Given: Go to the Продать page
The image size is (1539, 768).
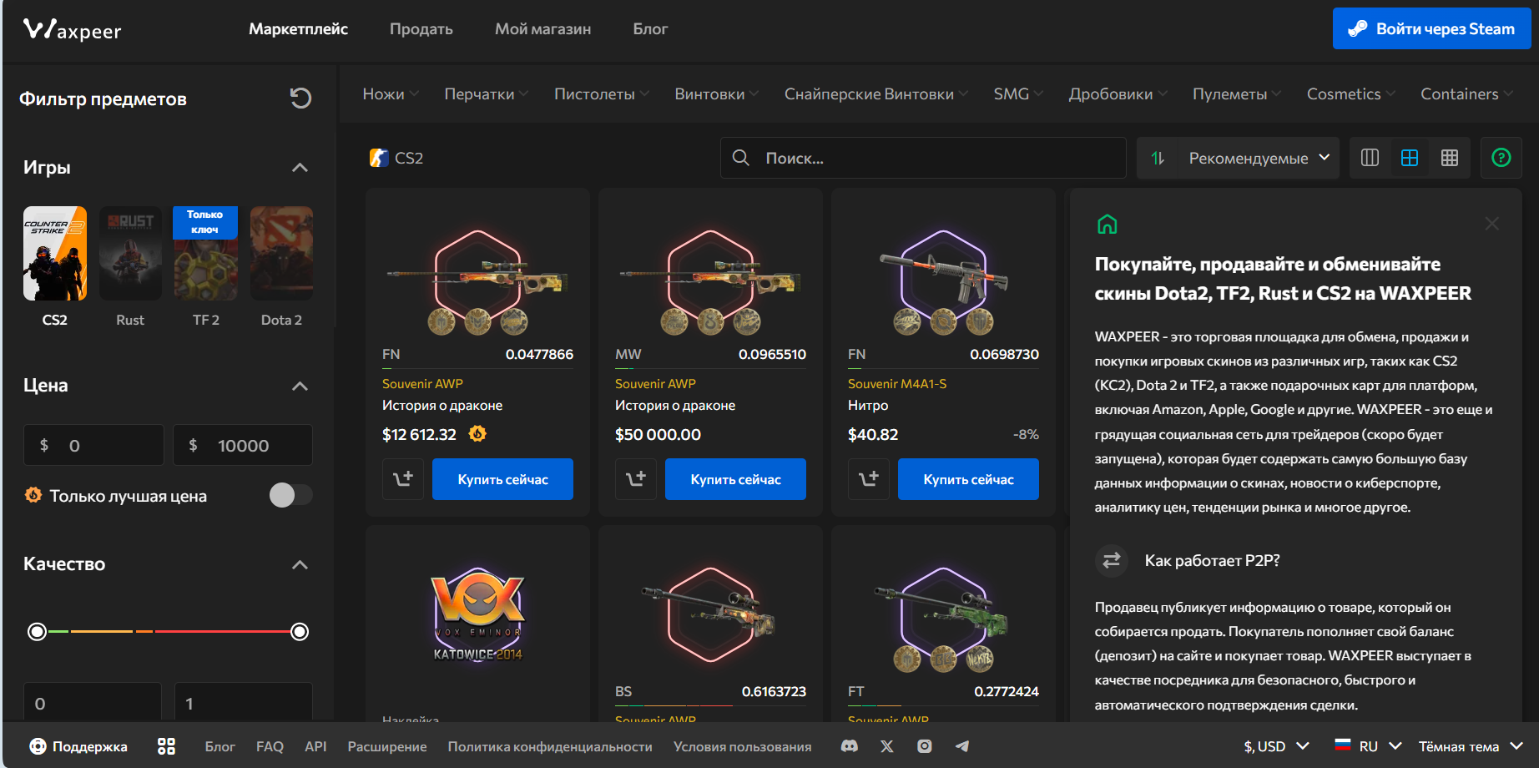Looking at the screenshot, I should (x=421, y=29).
